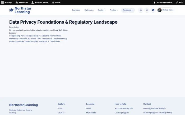Toggle Edit mode pencil button
Image resolution: width=185 pixels, height=115 pixels.
[179, 2]
